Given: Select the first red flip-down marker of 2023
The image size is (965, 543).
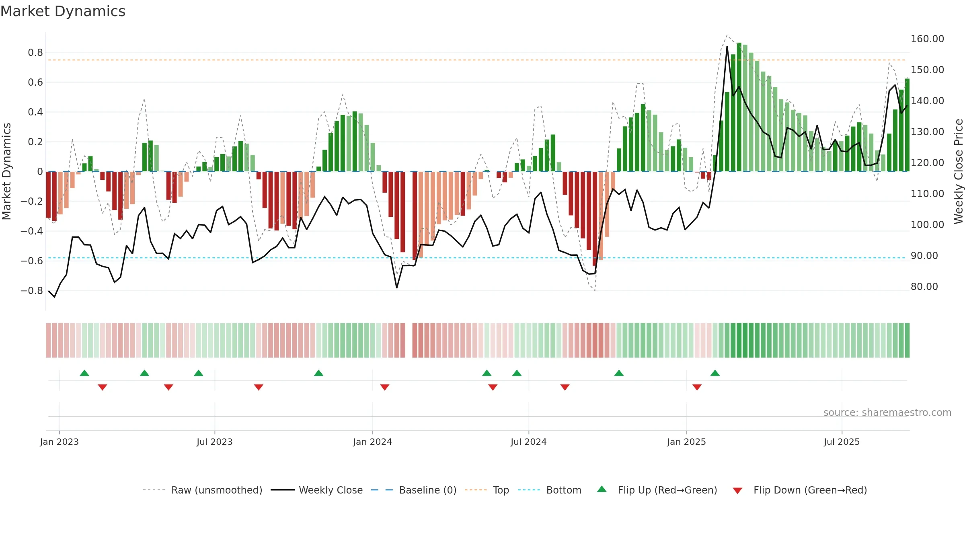Looking at the screenshot, I should coord(103,387).
